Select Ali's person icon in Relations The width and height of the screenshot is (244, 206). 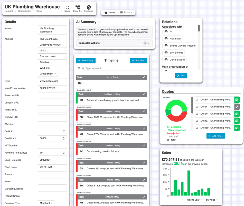[166, 32]
